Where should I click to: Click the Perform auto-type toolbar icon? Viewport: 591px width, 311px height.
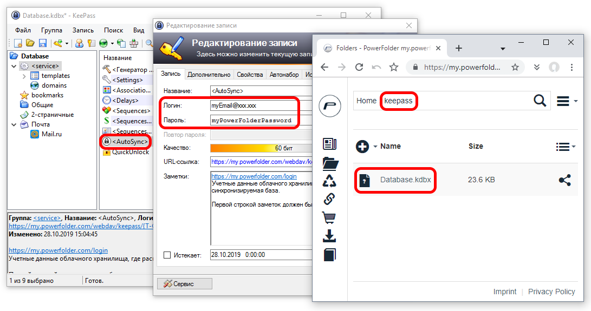click(x=134, y=43)
